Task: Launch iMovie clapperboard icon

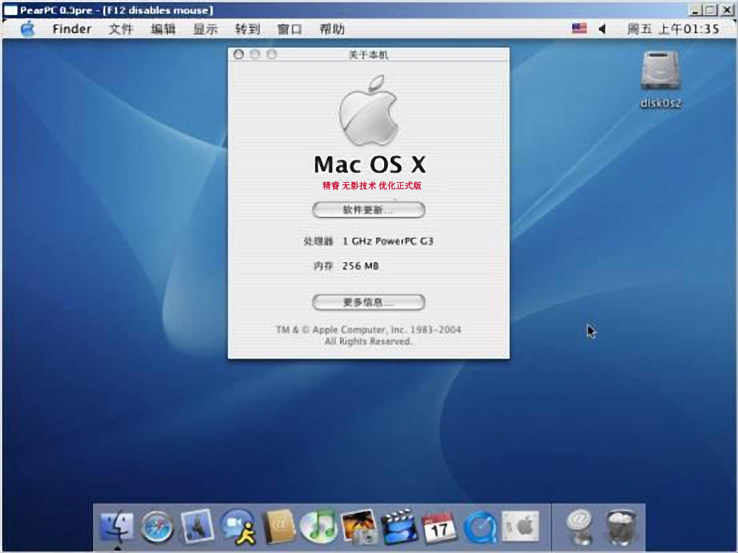Action: click(399, 527)
